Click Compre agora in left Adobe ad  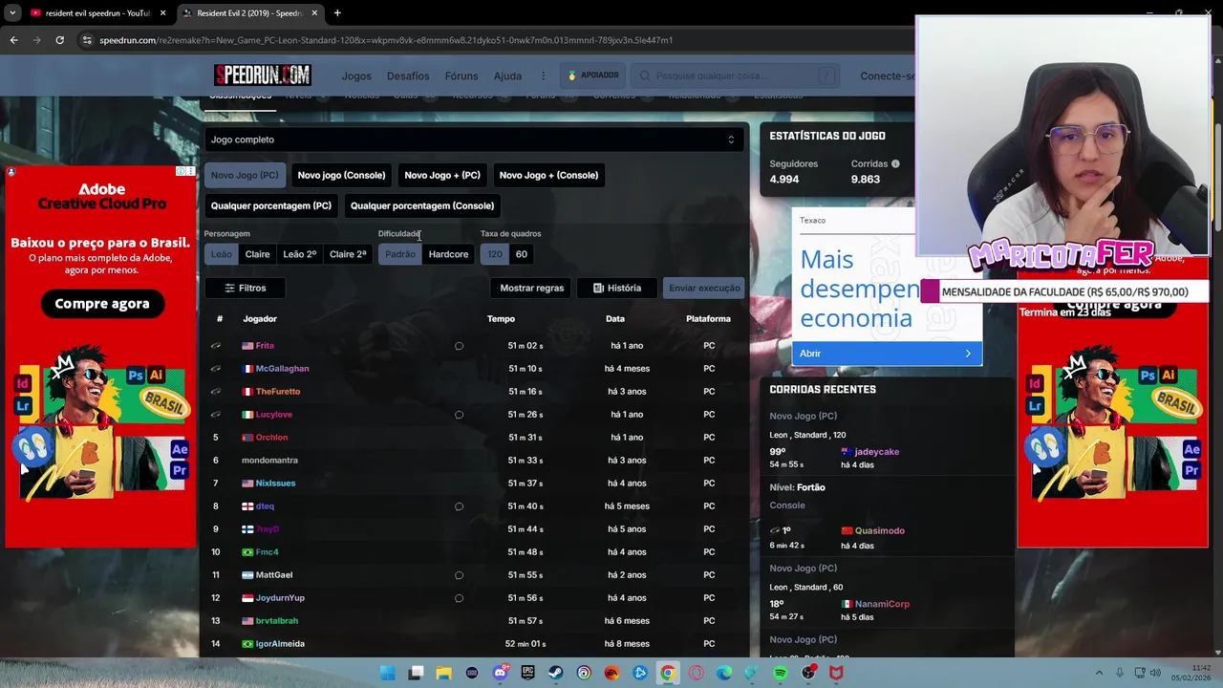102,304
